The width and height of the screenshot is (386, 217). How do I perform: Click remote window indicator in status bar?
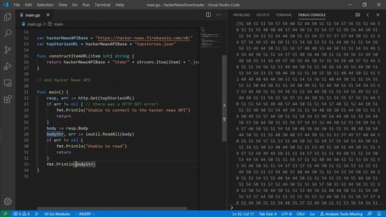point(5,214)
